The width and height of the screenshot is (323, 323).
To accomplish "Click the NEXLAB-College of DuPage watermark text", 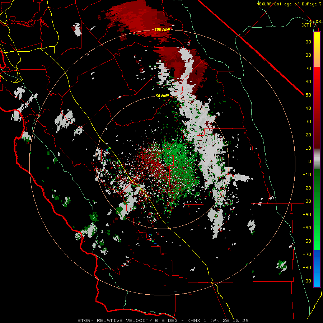I will (289, 4).
